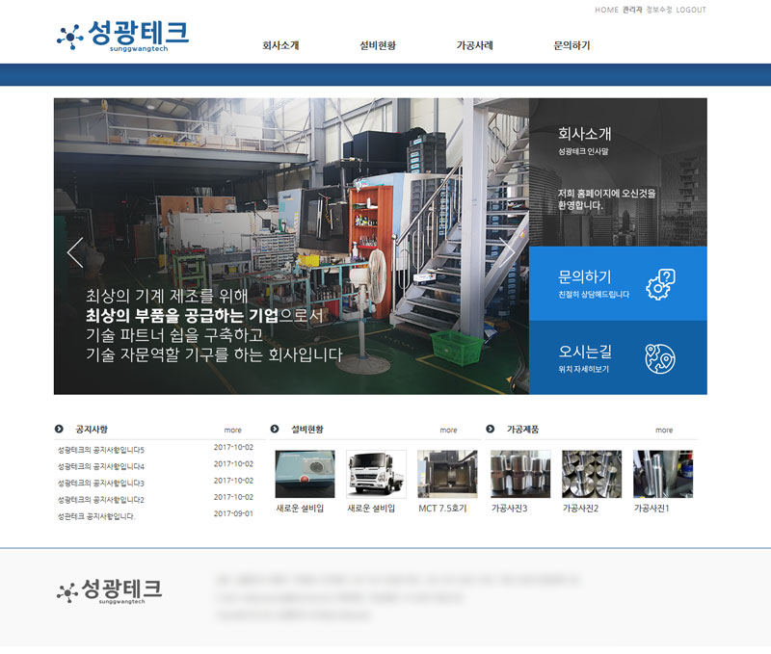Viewport: 771px width, 654px height.
Task: Expand 공지사항 list with its more link
Action: [233, 430]
